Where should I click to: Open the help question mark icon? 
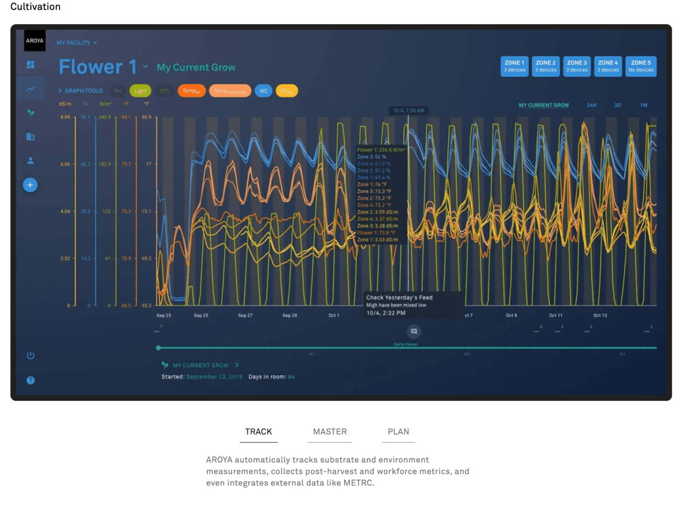(x=30, y=380)
